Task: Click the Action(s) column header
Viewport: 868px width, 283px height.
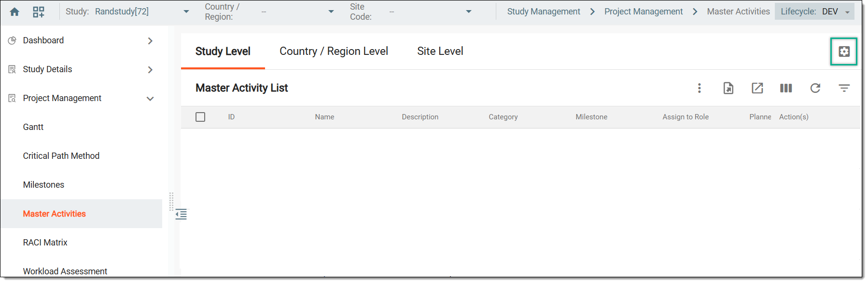Action: (794, 117)
